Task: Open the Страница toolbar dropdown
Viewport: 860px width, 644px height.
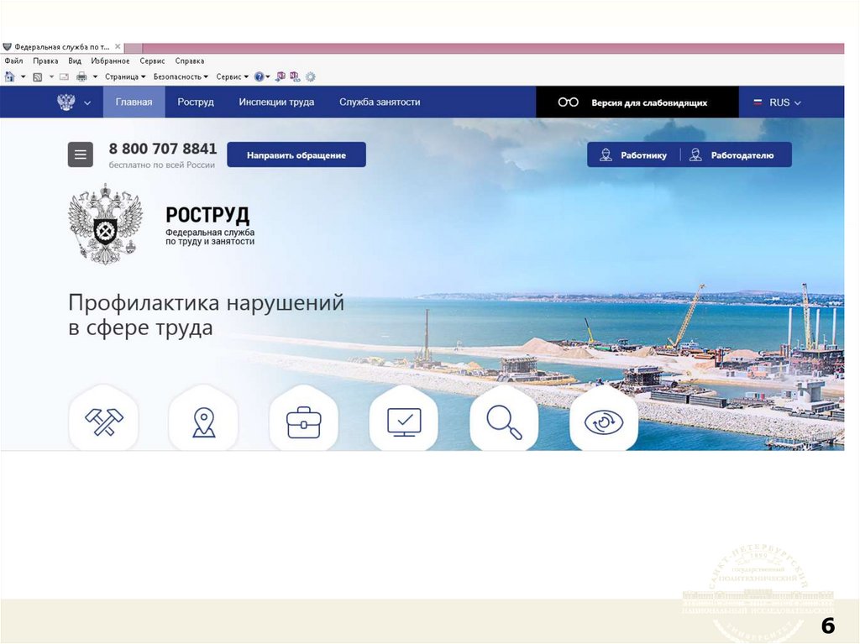Action: pyautogui.click(x=125, y=76)
